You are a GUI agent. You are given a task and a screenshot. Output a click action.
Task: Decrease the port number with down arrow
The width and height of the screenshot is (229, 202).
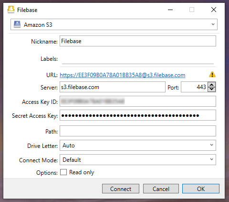click(x=212, y=89)
